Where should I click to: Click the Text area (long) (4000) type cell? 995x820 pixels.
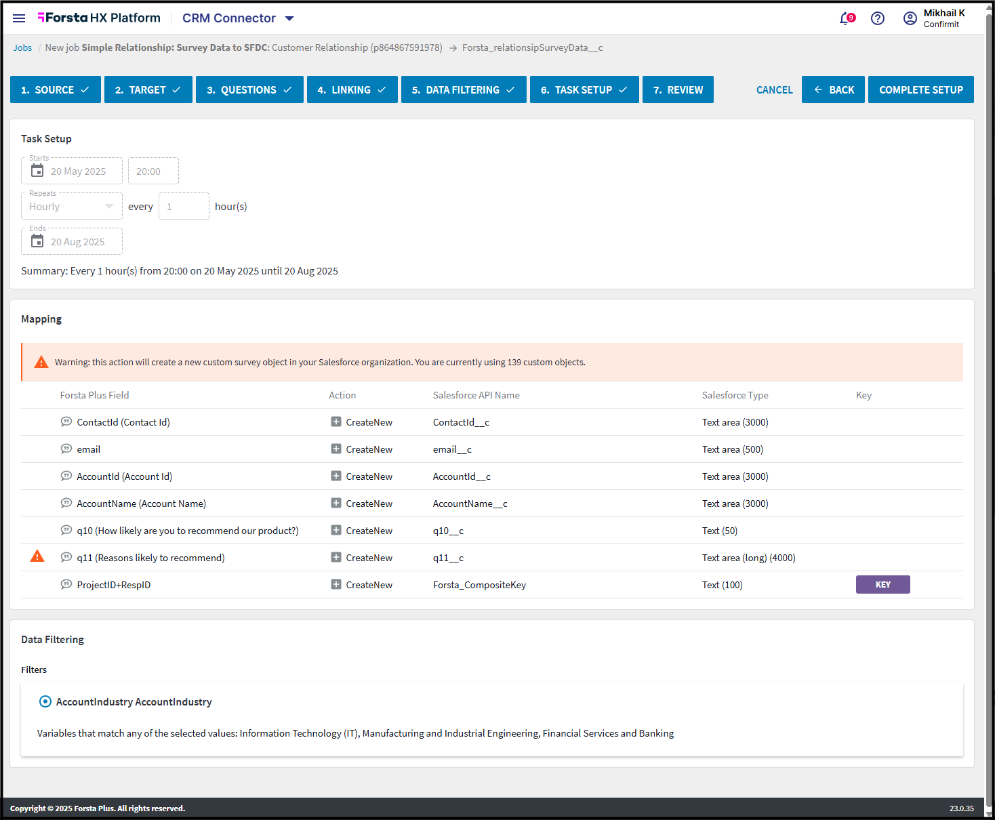(x=749, y=558)
